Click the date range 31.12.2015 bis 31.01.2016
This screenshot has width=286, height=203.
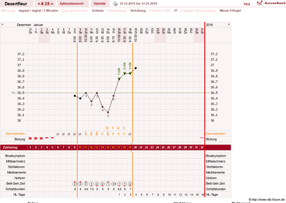(x=138, y=3)
